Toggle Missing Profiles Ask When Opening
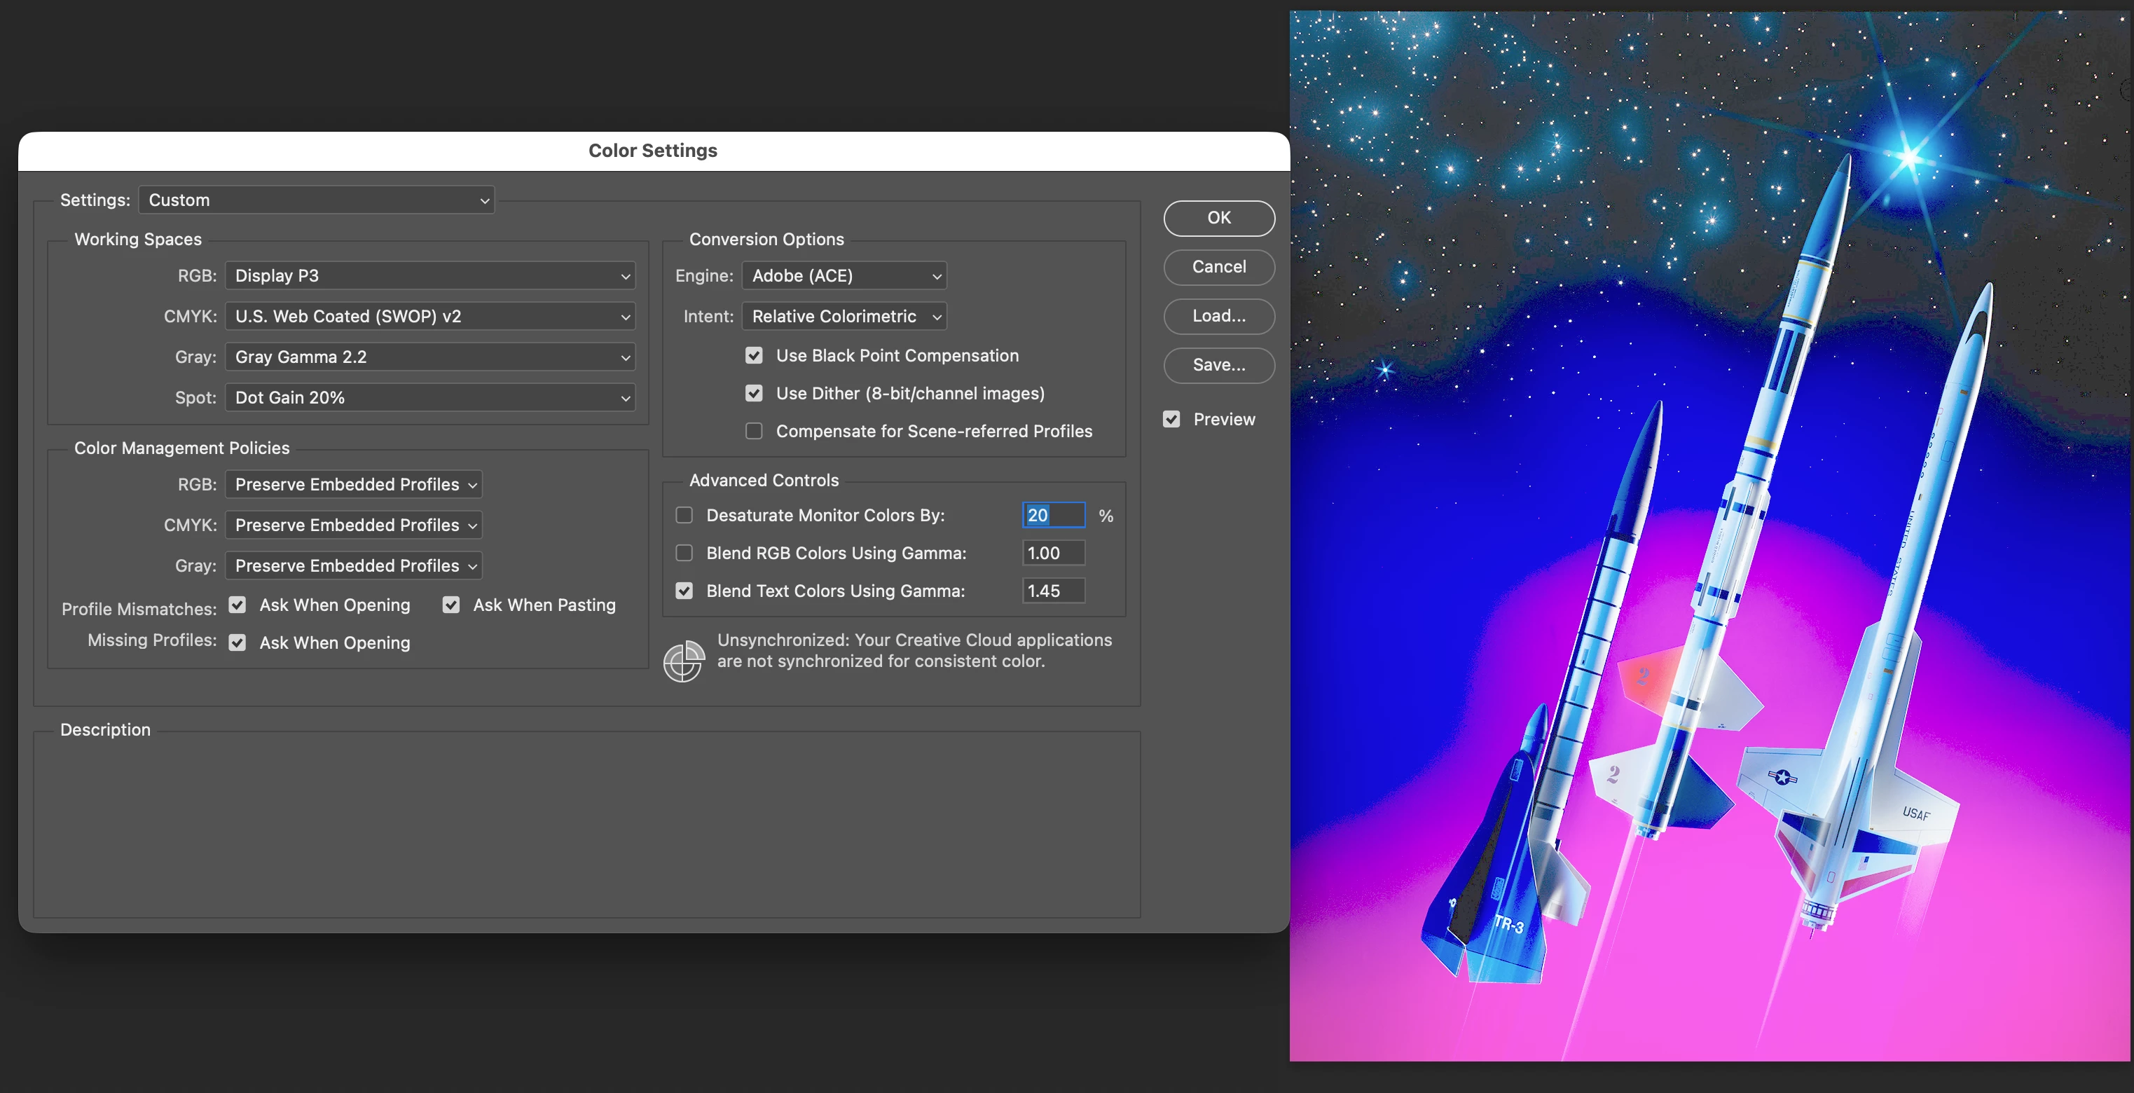2134x1093 pixels. coord(238,643)
